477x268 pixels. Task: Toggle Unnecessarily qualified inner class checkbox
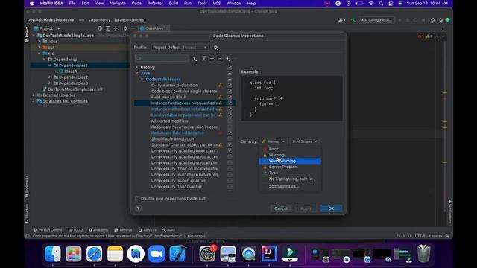pyautogui.click(x=230, y=150)
